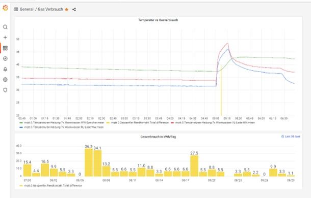
Task: Click the Last 30 days time override label
Action: (291, 137)
